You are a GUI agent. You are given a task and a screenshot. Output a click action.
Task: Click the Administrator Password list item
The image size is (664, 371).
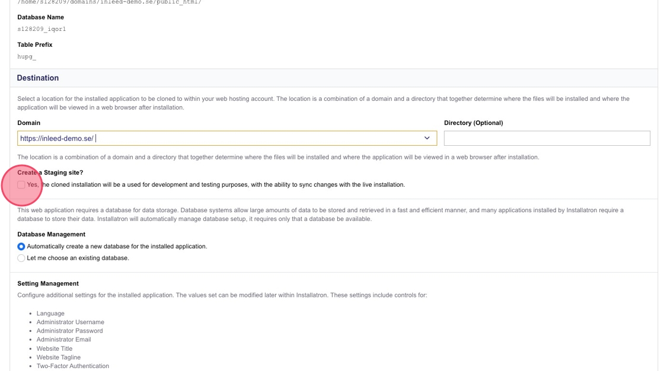pyautogui.click(x=69, y=331)
